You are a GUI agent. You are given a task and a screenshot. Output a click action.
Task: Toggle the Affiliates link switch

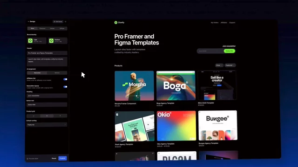[65, 79]
